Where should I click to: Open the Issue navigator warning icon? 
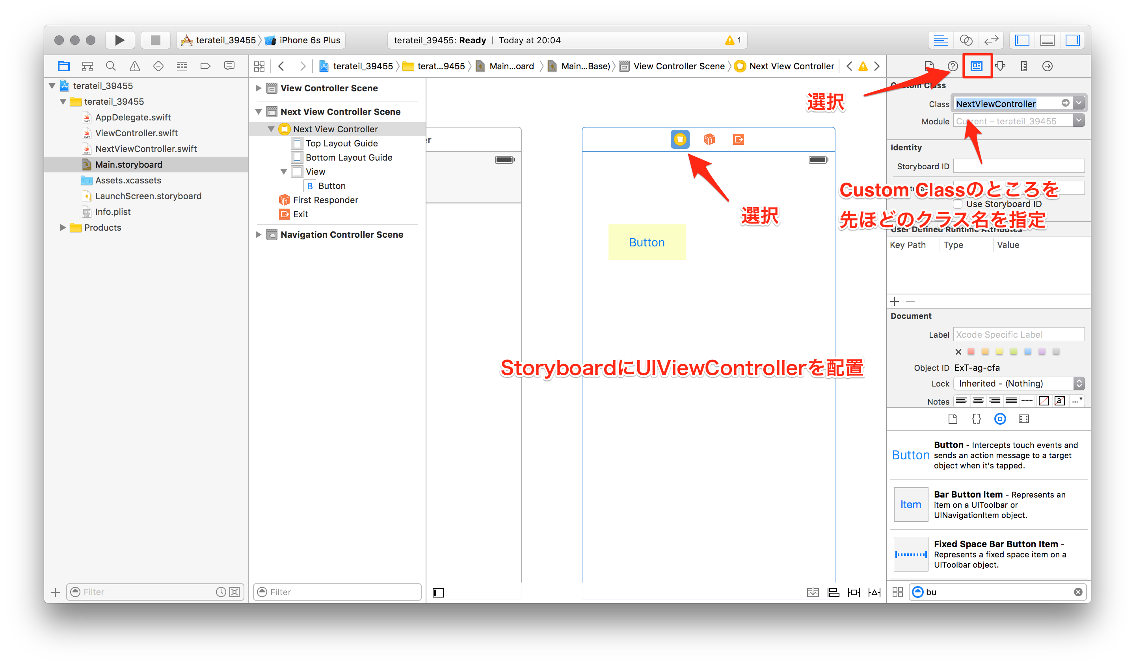(134, 66)
